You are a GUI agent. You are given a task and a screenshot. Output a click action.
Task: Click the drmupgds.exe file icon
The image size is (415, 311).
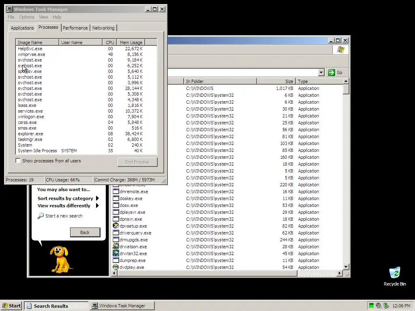pos(116,240)
